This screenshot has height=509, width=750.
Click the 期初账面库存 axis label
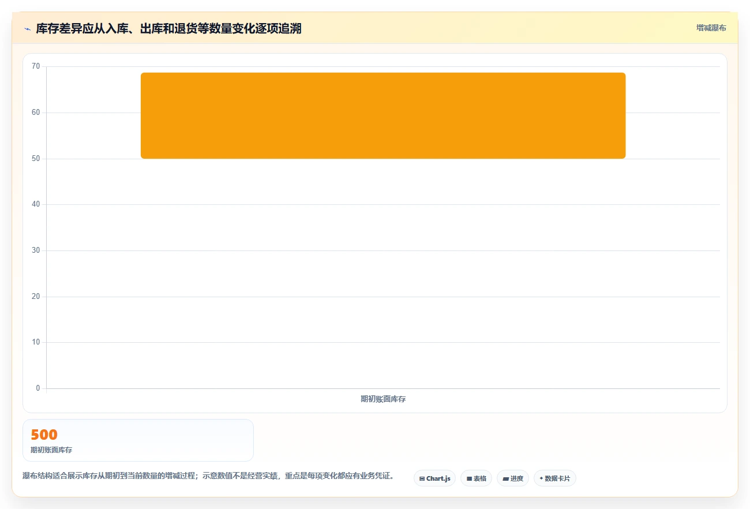[383, 399]
